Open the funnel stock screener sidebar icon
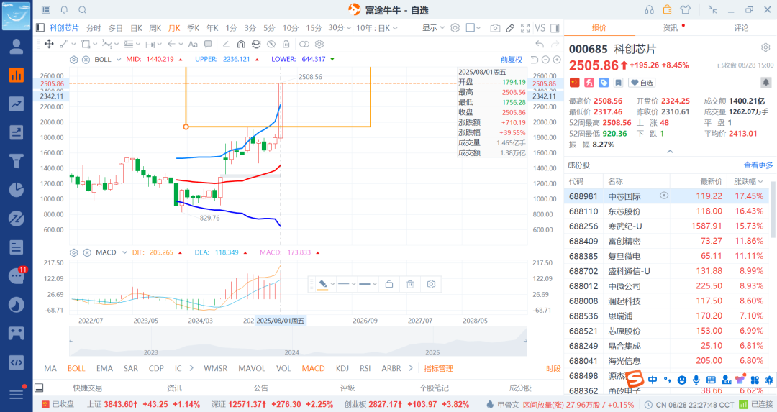This screenshot has width=777, height=412. pos(17,161)
